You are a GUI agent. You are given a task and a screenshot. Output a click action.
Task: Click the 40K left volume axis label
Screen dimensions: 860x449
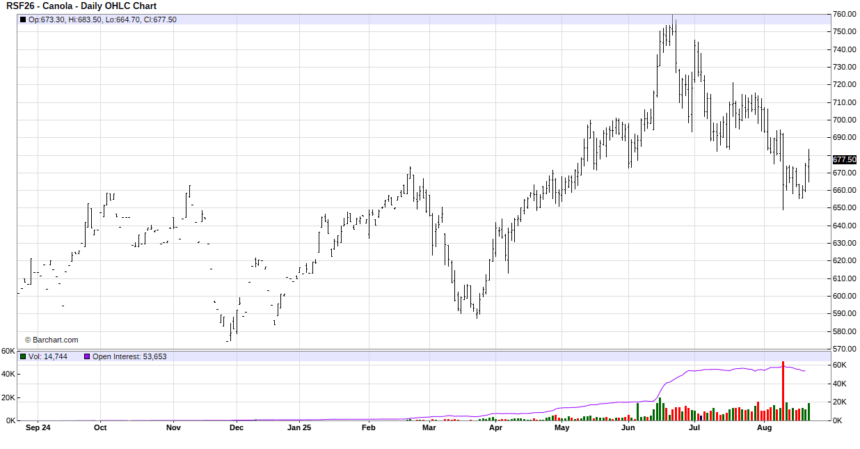[8, 375]
